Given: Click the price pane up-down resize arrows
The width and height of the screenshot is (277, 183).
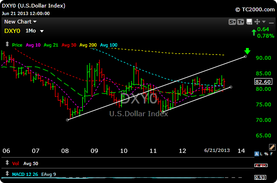Looking at the screenshot, I should (7, 44).
